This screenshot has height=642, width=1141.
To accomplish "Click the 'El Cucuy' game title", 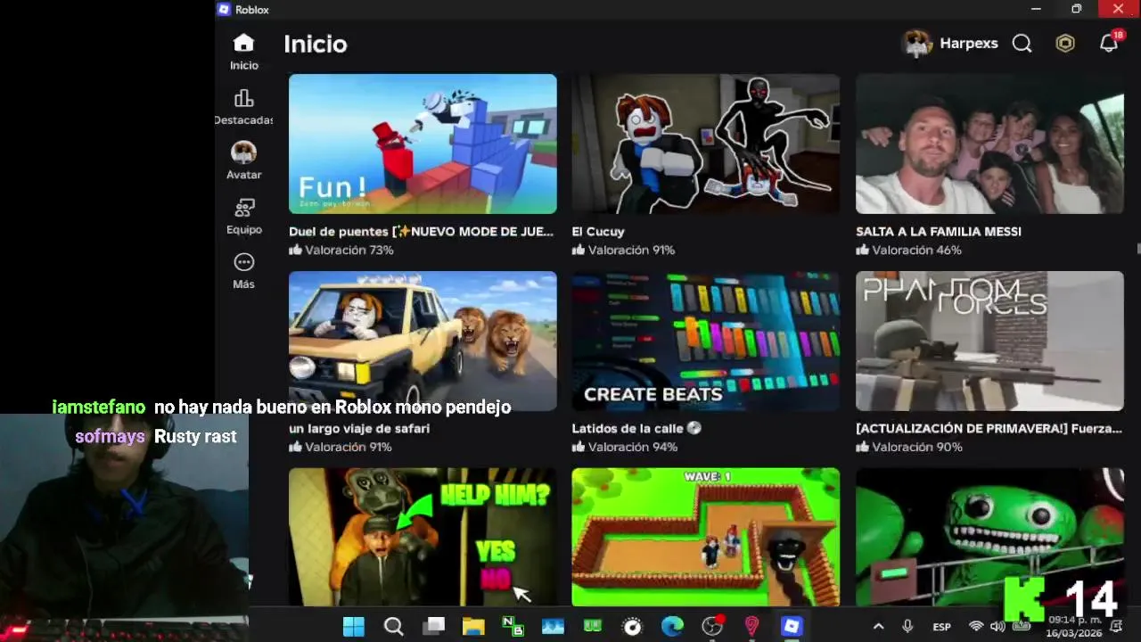I will 598,232.
